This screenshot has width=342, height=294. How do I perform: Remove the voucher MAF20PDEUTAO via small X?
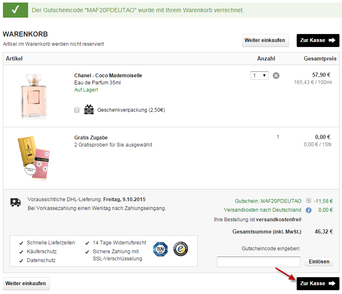point(308,201)
